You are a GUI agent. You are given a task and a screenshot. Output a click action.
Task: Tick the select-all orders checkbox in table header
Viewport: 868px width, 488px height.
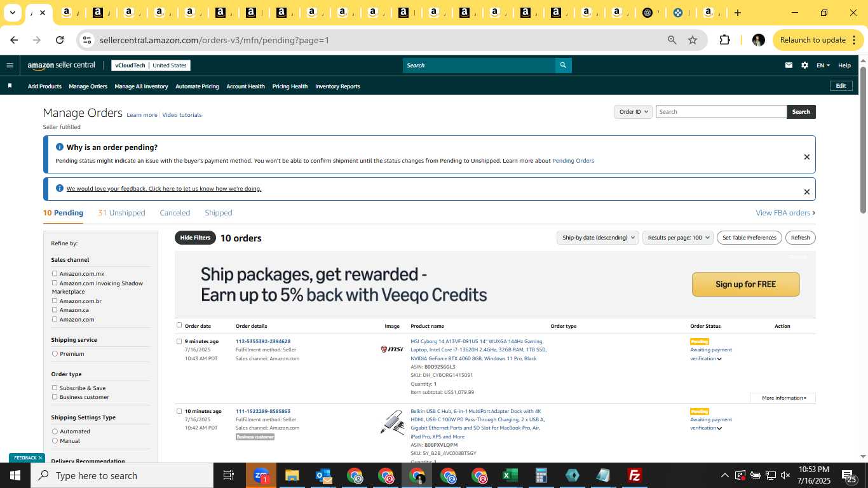click(x=179, y=325)
